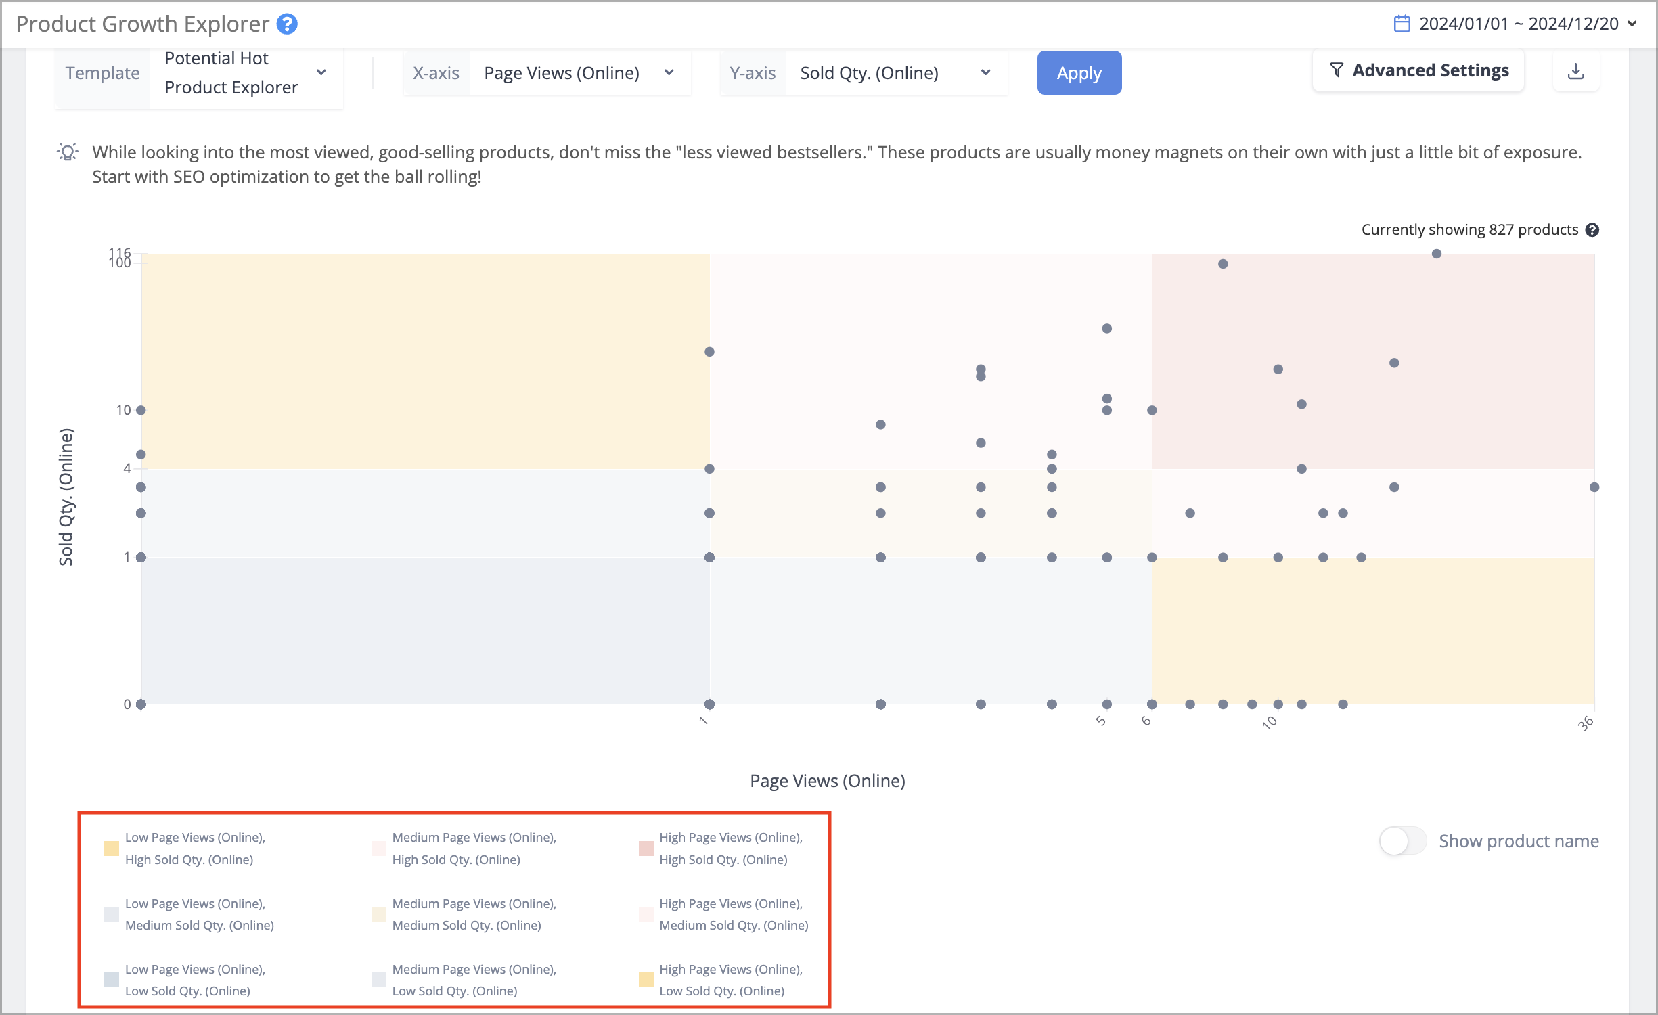Click the help icon next to 827 products
The image size is (1658, 1015).
pyautogui.click(x=1592, y=230)
